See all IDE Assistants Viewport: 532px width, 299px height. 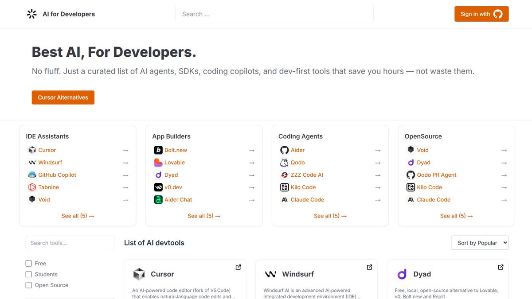78,216
